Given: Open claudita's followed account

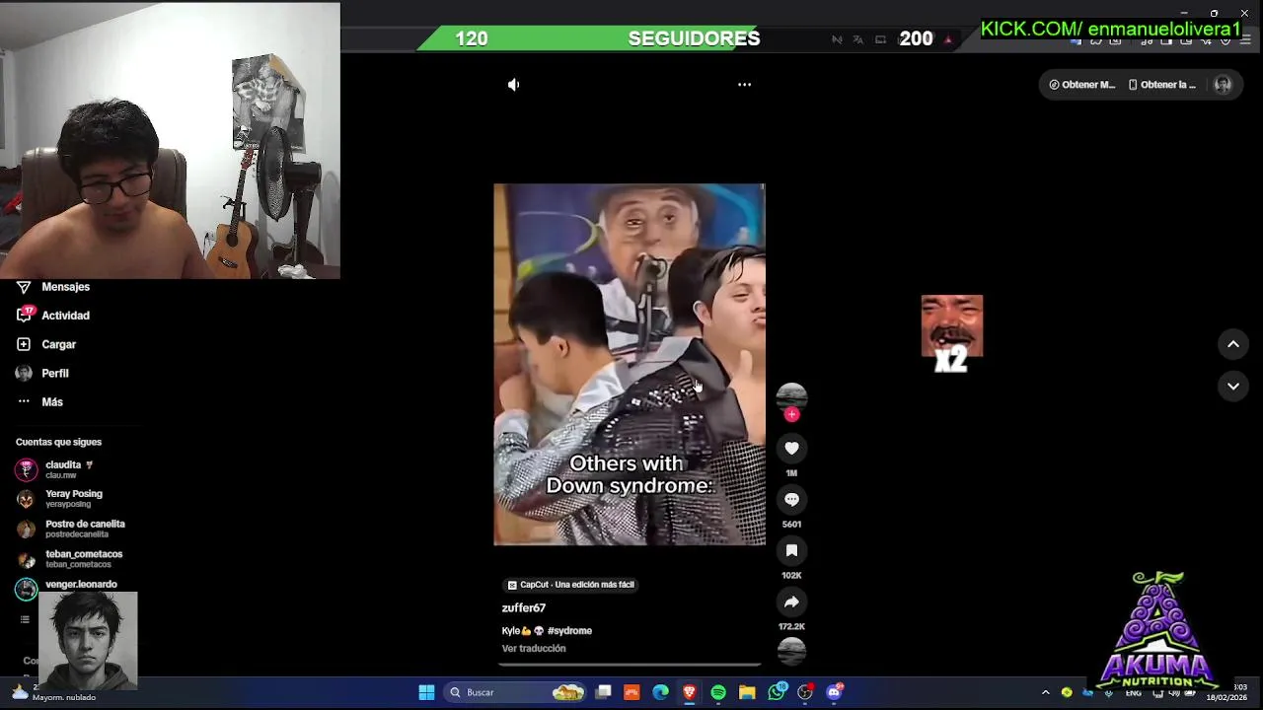Looking at the screenshot, I should (69, 469).
